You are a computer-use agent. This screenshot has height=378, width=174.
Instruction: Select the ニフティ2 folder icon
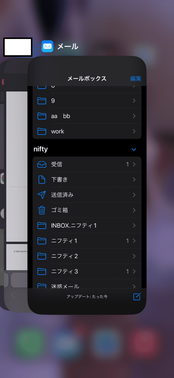[42, 256]
